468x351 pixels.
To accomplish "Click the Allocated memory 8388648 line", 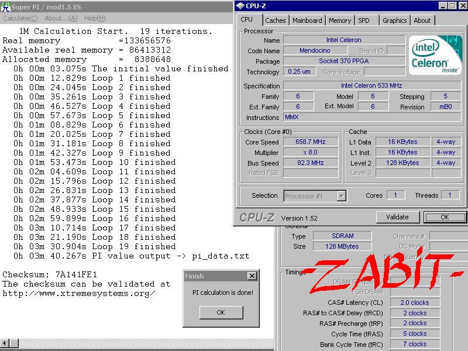I will [x=87, y=60].
